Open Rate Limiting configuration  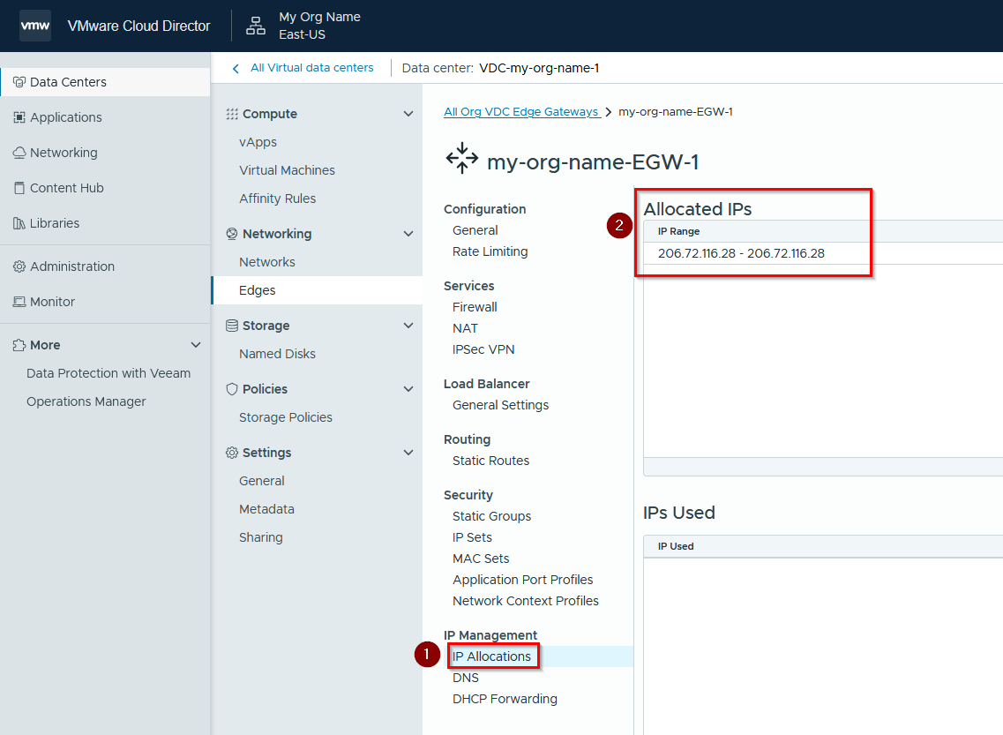click(x=490, y=251)
